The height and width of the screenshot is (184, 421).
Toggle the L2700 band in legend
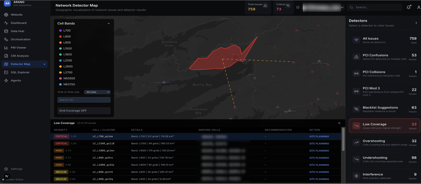point(66,72)
